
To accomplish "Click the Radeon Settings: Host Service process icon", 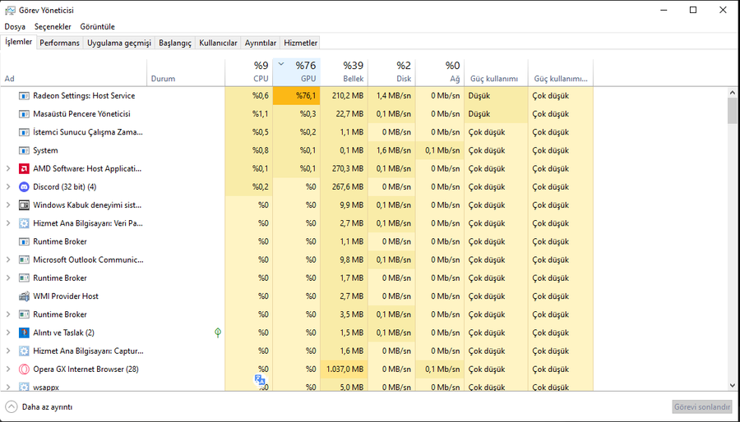I will (x=24, y=96).
